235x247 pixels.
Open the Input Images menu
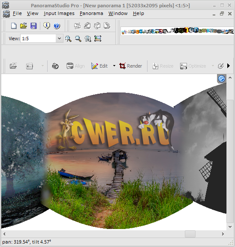click(x=59, y=14)
